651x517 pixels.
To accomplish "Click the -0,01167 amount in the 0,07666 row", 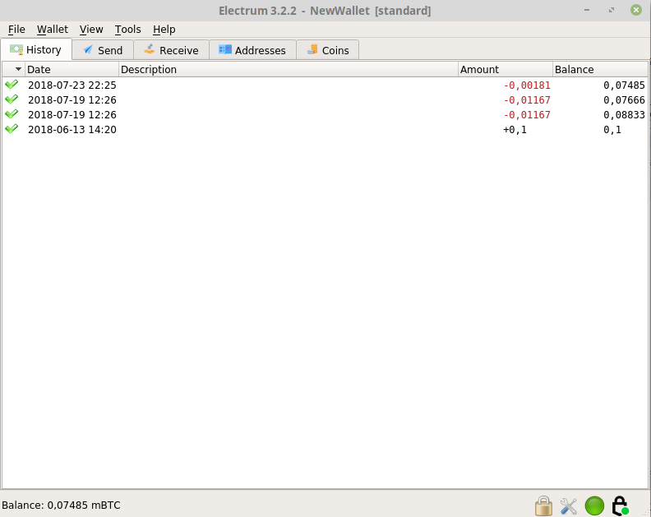I will click(x=527, y=100).
